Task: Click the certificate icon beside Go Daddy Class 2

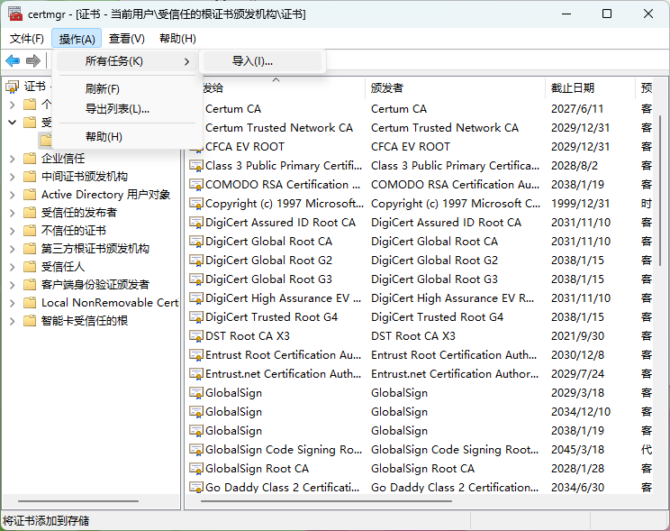Action: click(x=196, y=488)
